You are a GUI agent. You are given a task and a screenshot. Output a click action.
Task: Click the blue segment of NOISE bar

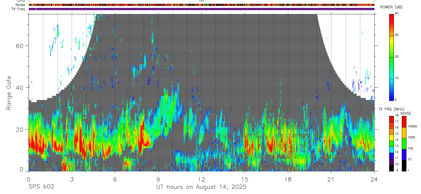tap(404, 155)
